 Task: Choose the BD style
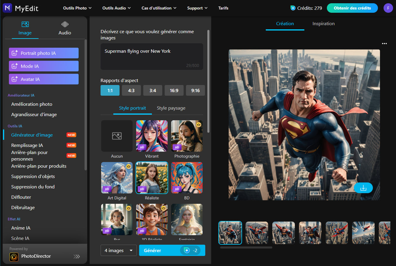[x=187, y=178]
